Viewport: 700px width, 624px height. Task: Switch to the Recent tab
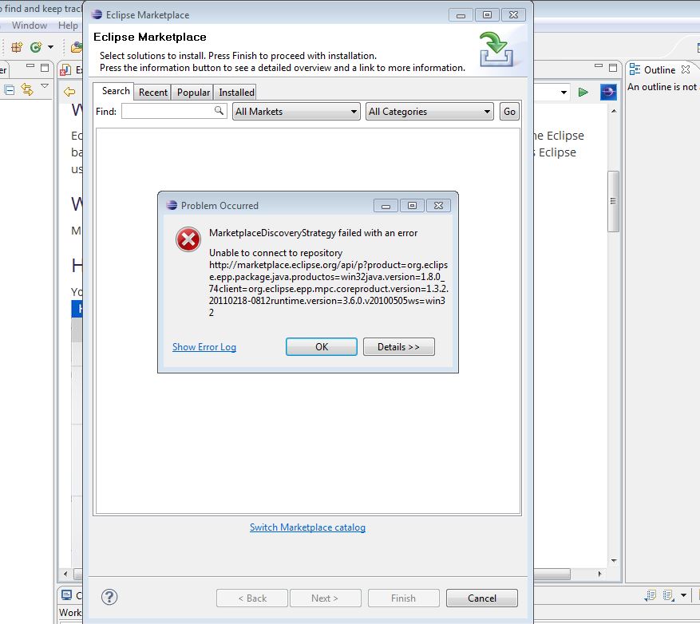click(x=152, y=93)
